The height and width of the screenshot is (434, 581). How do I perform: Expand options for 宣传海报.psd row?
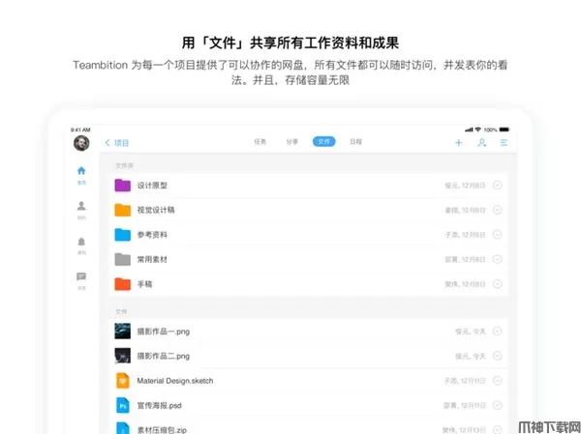pos(498,406)
